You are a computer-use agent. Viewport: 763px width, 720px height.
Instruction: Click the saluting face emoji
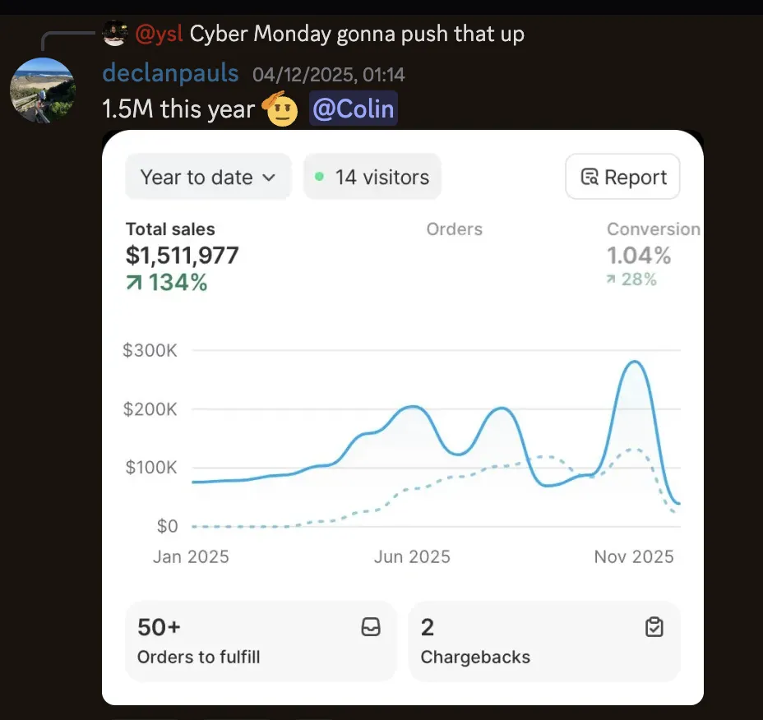(280, 108)
